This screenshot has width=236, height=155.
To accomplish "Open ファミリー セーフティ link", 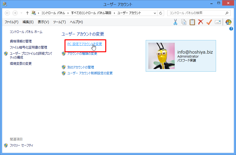I will click(21, 145).
